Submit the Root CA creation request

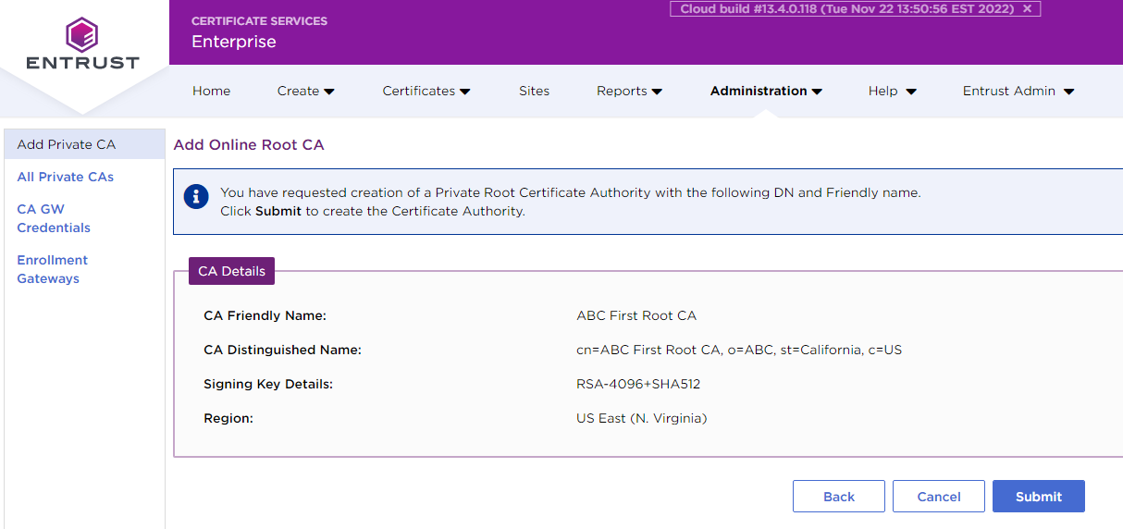pos(1038,497)
